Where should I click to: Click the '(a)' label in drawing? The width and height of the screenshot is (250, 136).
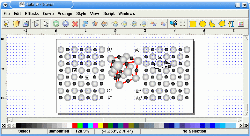point(109,49)
